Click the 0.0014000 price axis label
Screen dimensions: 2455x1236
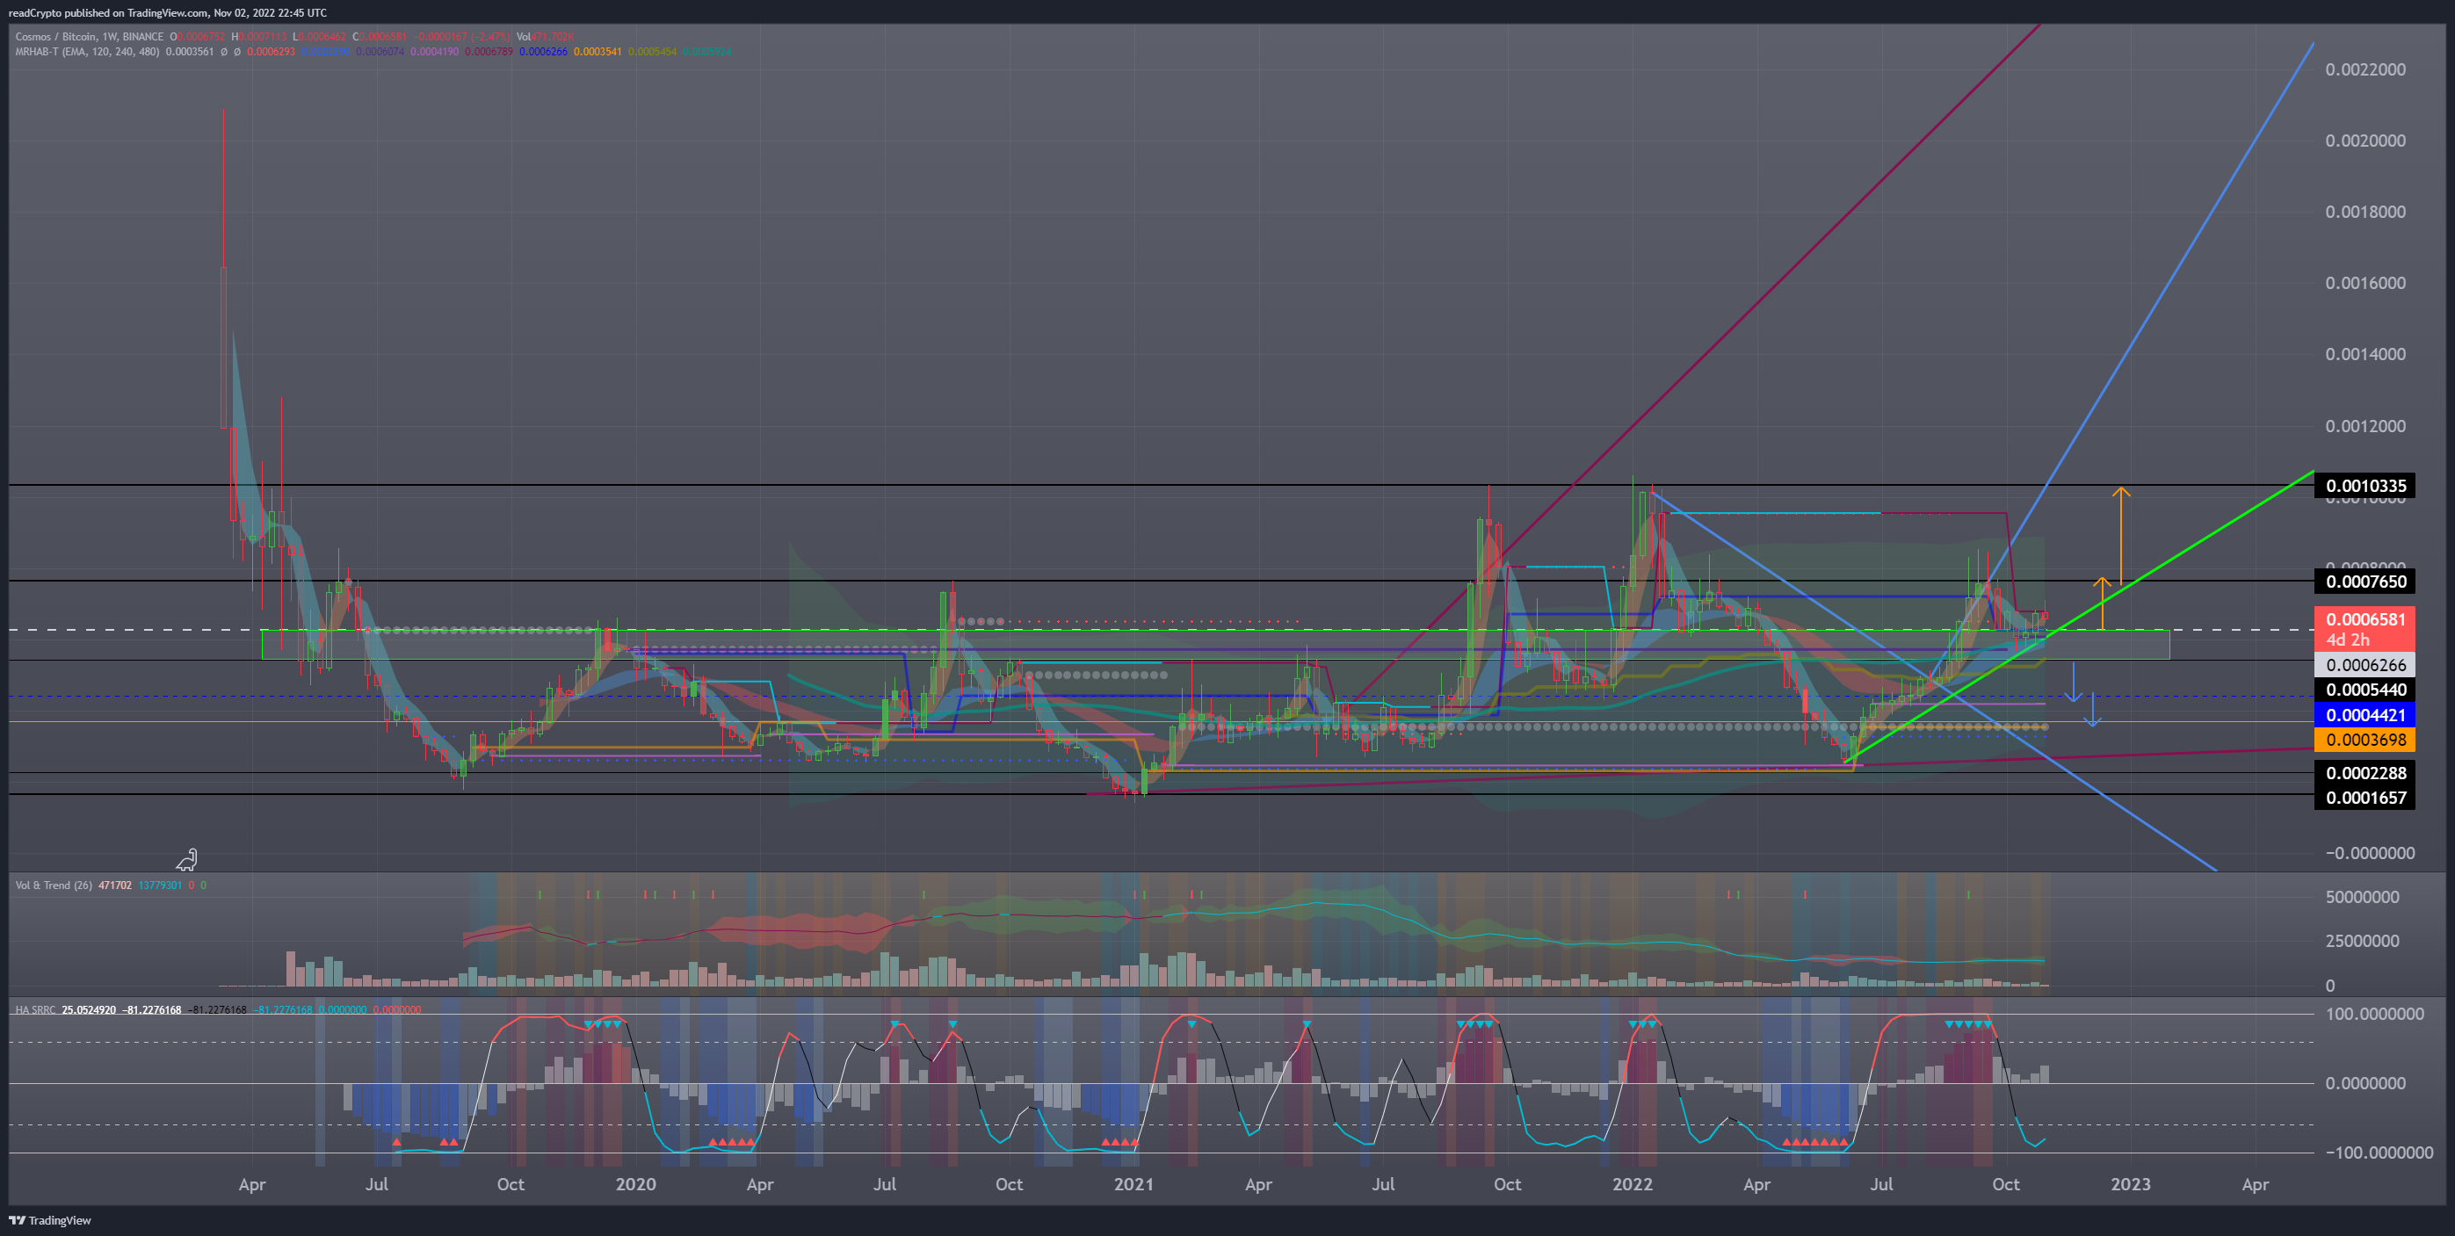coord(2364,355)
